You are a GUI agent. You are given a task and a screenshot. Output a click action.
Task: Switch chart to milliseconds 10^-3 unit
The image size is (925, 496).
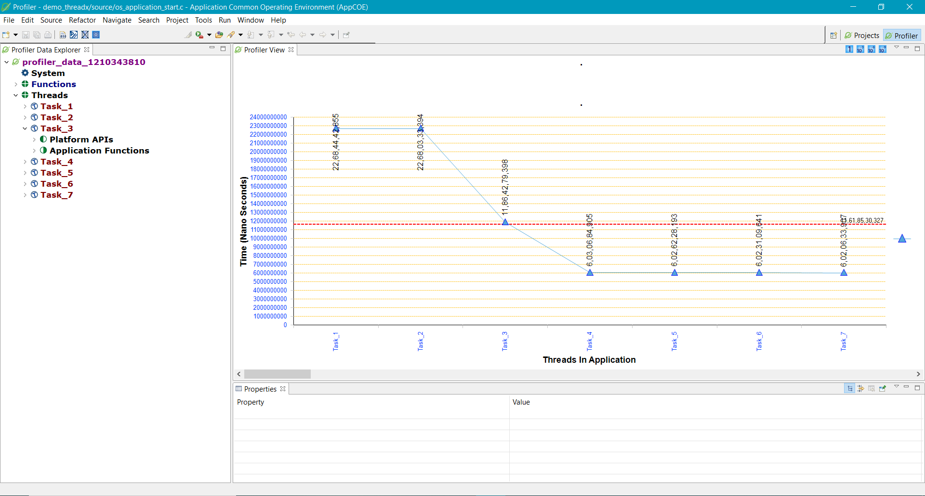tap(860, 49)
